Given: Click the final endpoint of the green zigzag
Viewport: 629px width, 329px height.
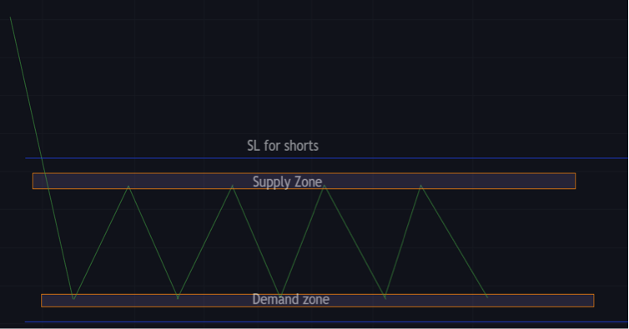Looking at the screenshot, I should 487,297.
